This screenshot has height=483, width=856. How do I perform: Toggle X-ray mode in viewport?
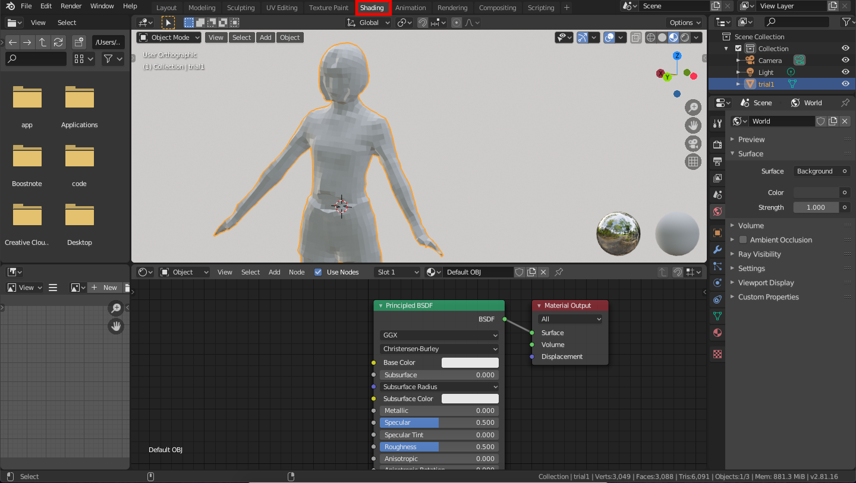(636, 37)
